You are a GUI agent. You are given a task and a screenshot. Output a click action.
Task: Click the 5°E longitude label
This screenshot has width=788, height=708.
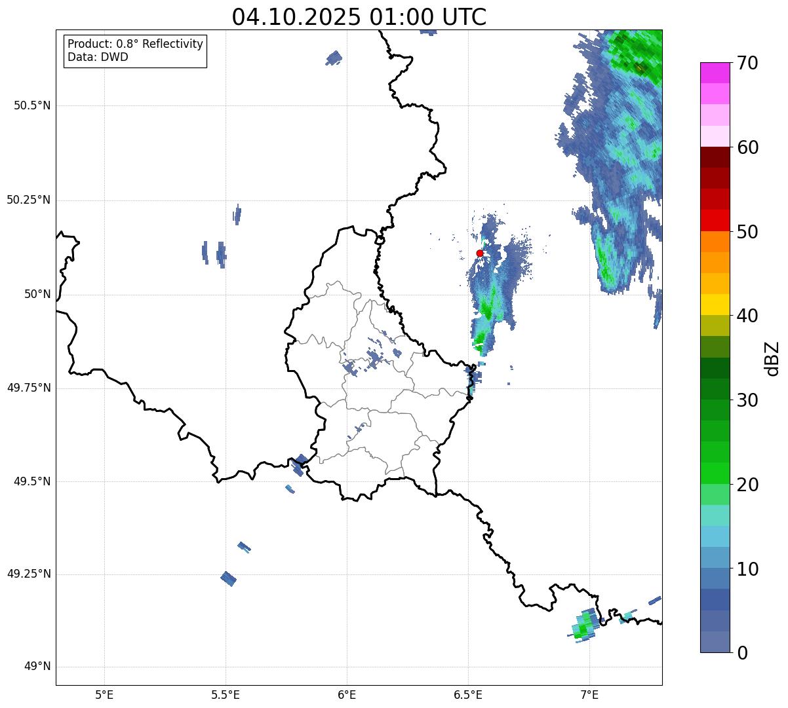click(104, 694)
